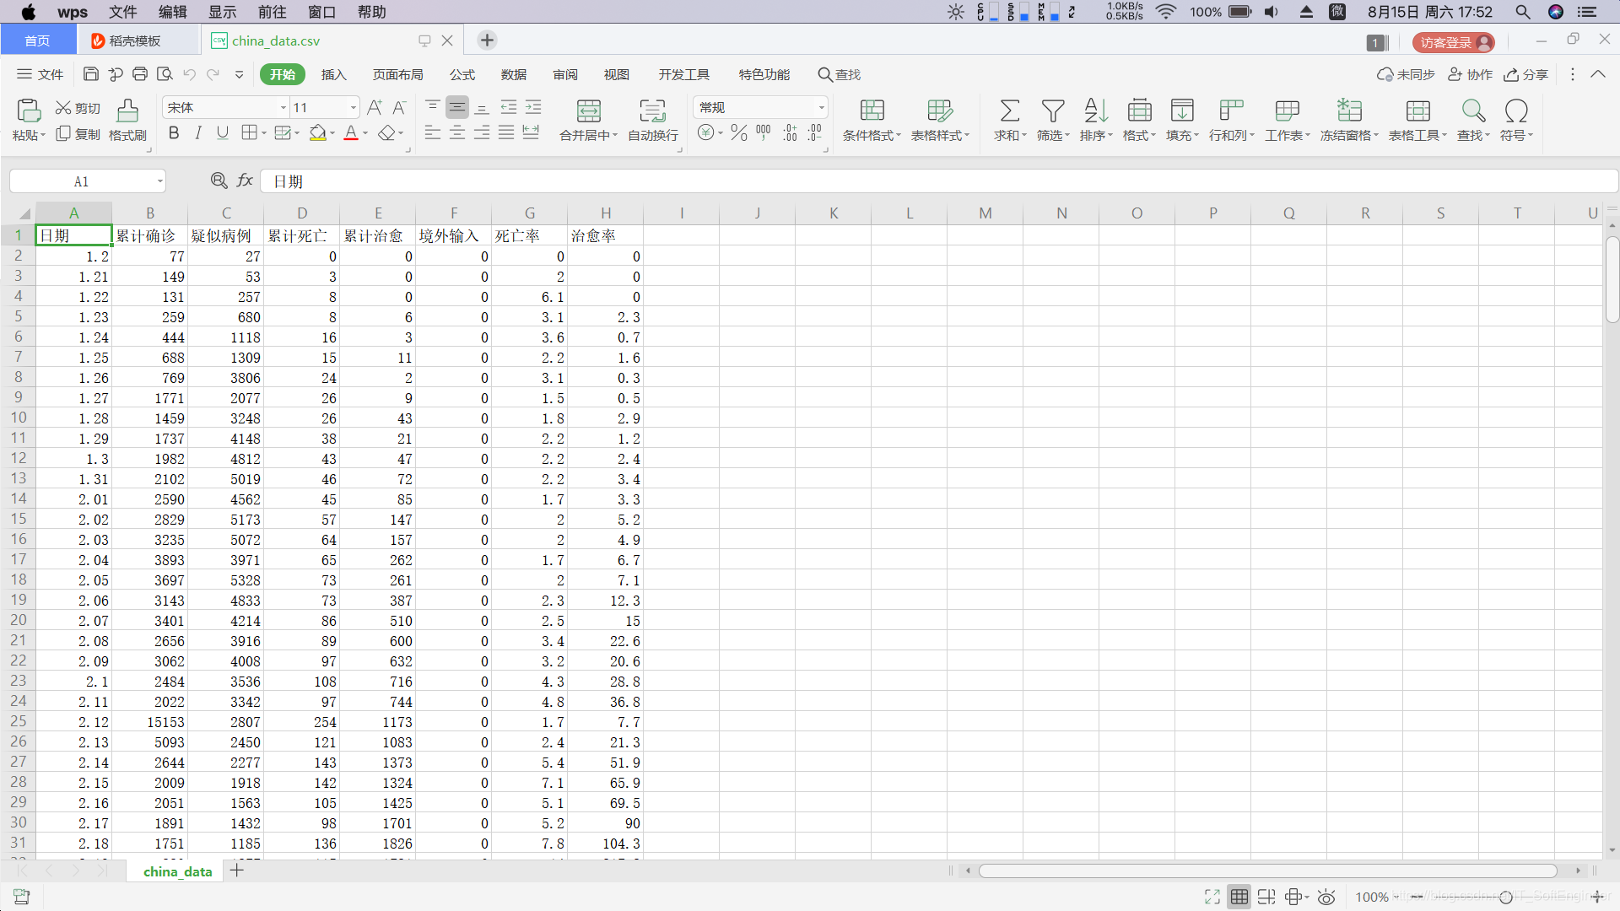Toggle center horizontal alignment
Image resolution: width=1620 pixels, height=911 pixels.
click(x=456, y=132)
